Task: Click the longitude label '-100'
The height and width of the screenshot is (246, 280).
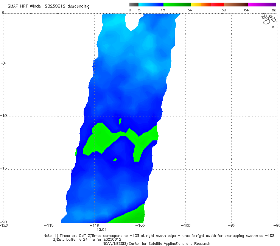Action: coord(185,225)
